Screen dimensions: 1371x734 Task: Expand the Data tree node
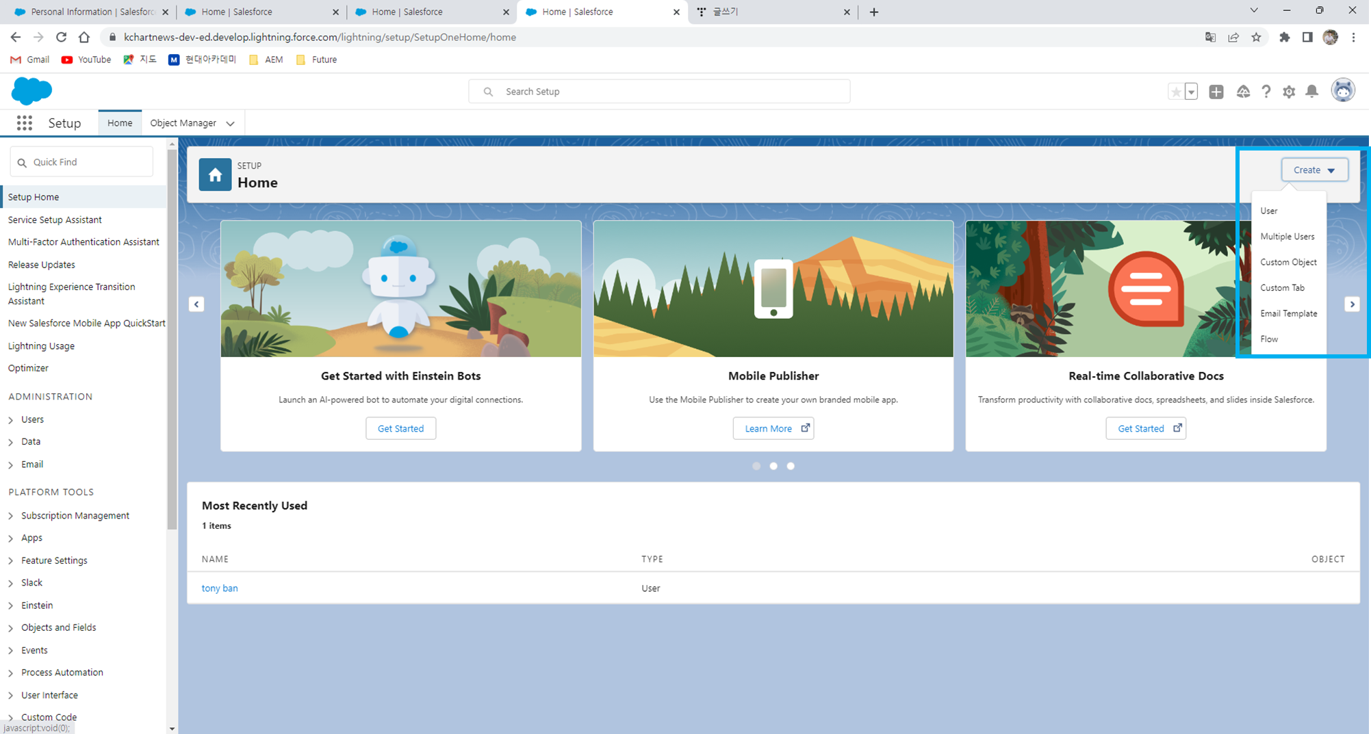(11, 443)
